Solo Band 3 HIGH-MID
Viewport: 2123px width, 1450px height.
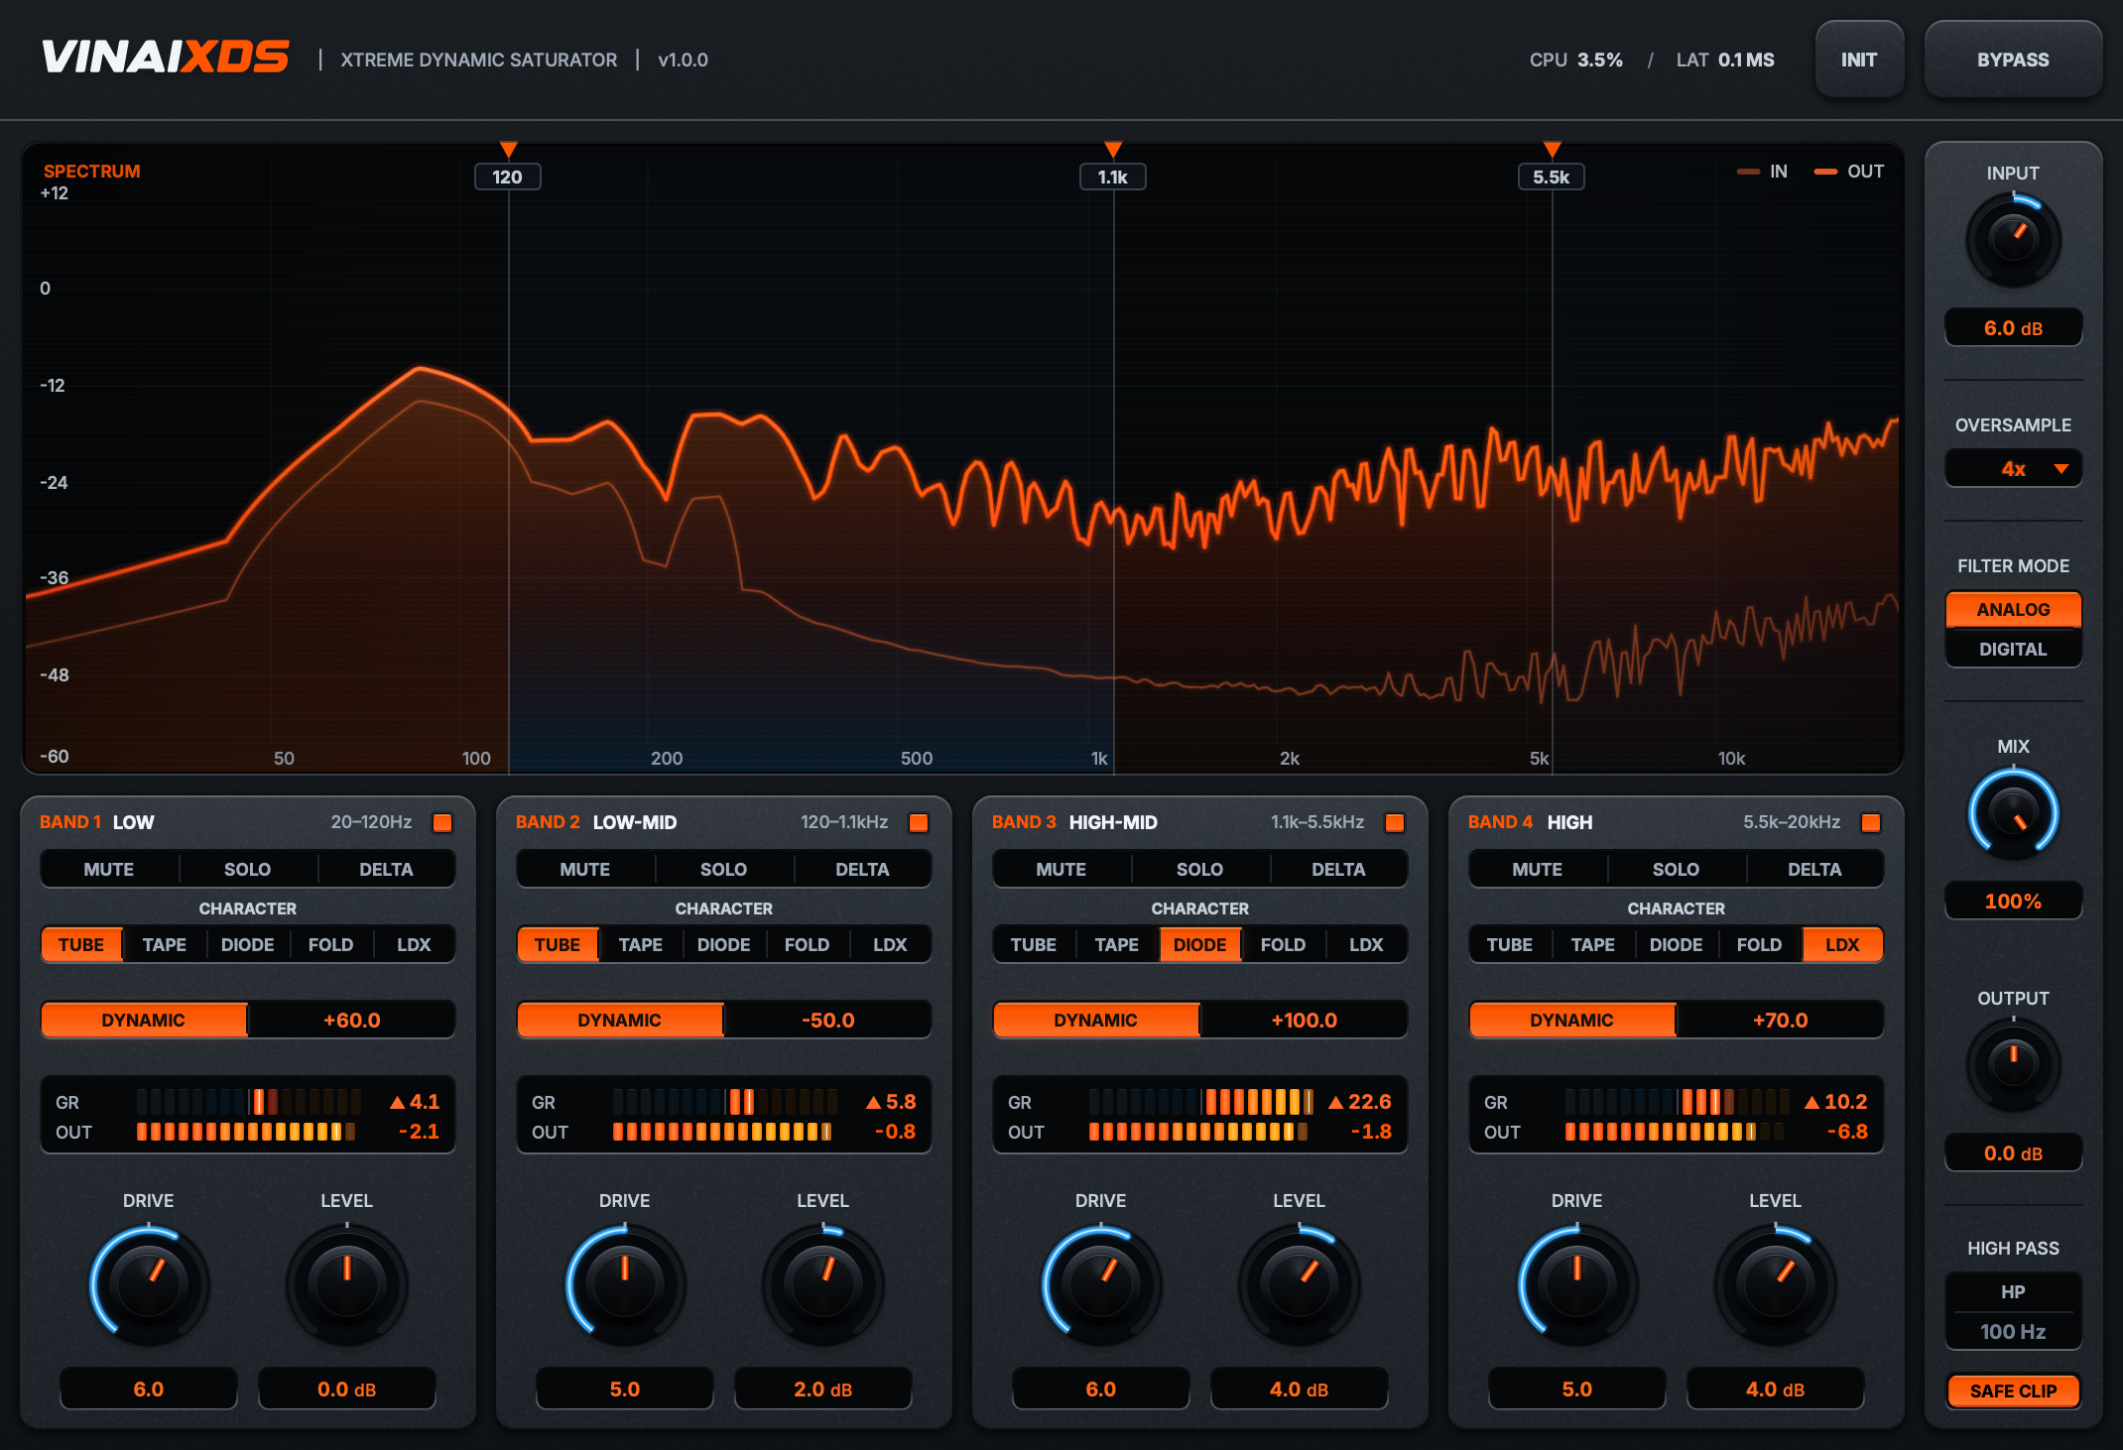(x=1200, y=869)
